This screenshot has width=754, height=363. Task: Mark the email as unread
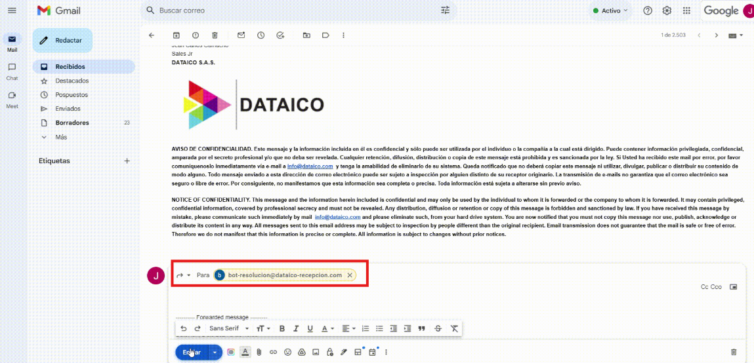click(x=241, y=35)
